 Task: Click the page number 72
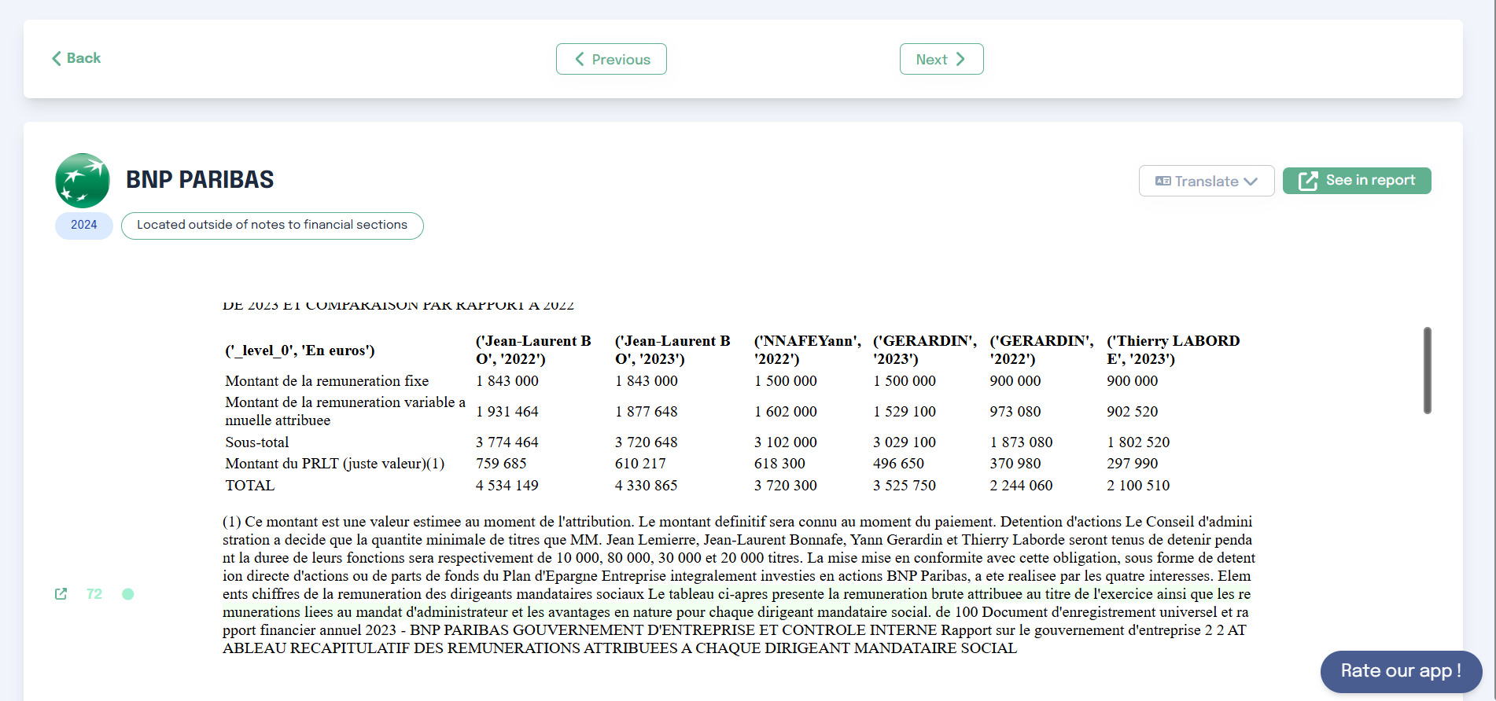click(94, 594)
